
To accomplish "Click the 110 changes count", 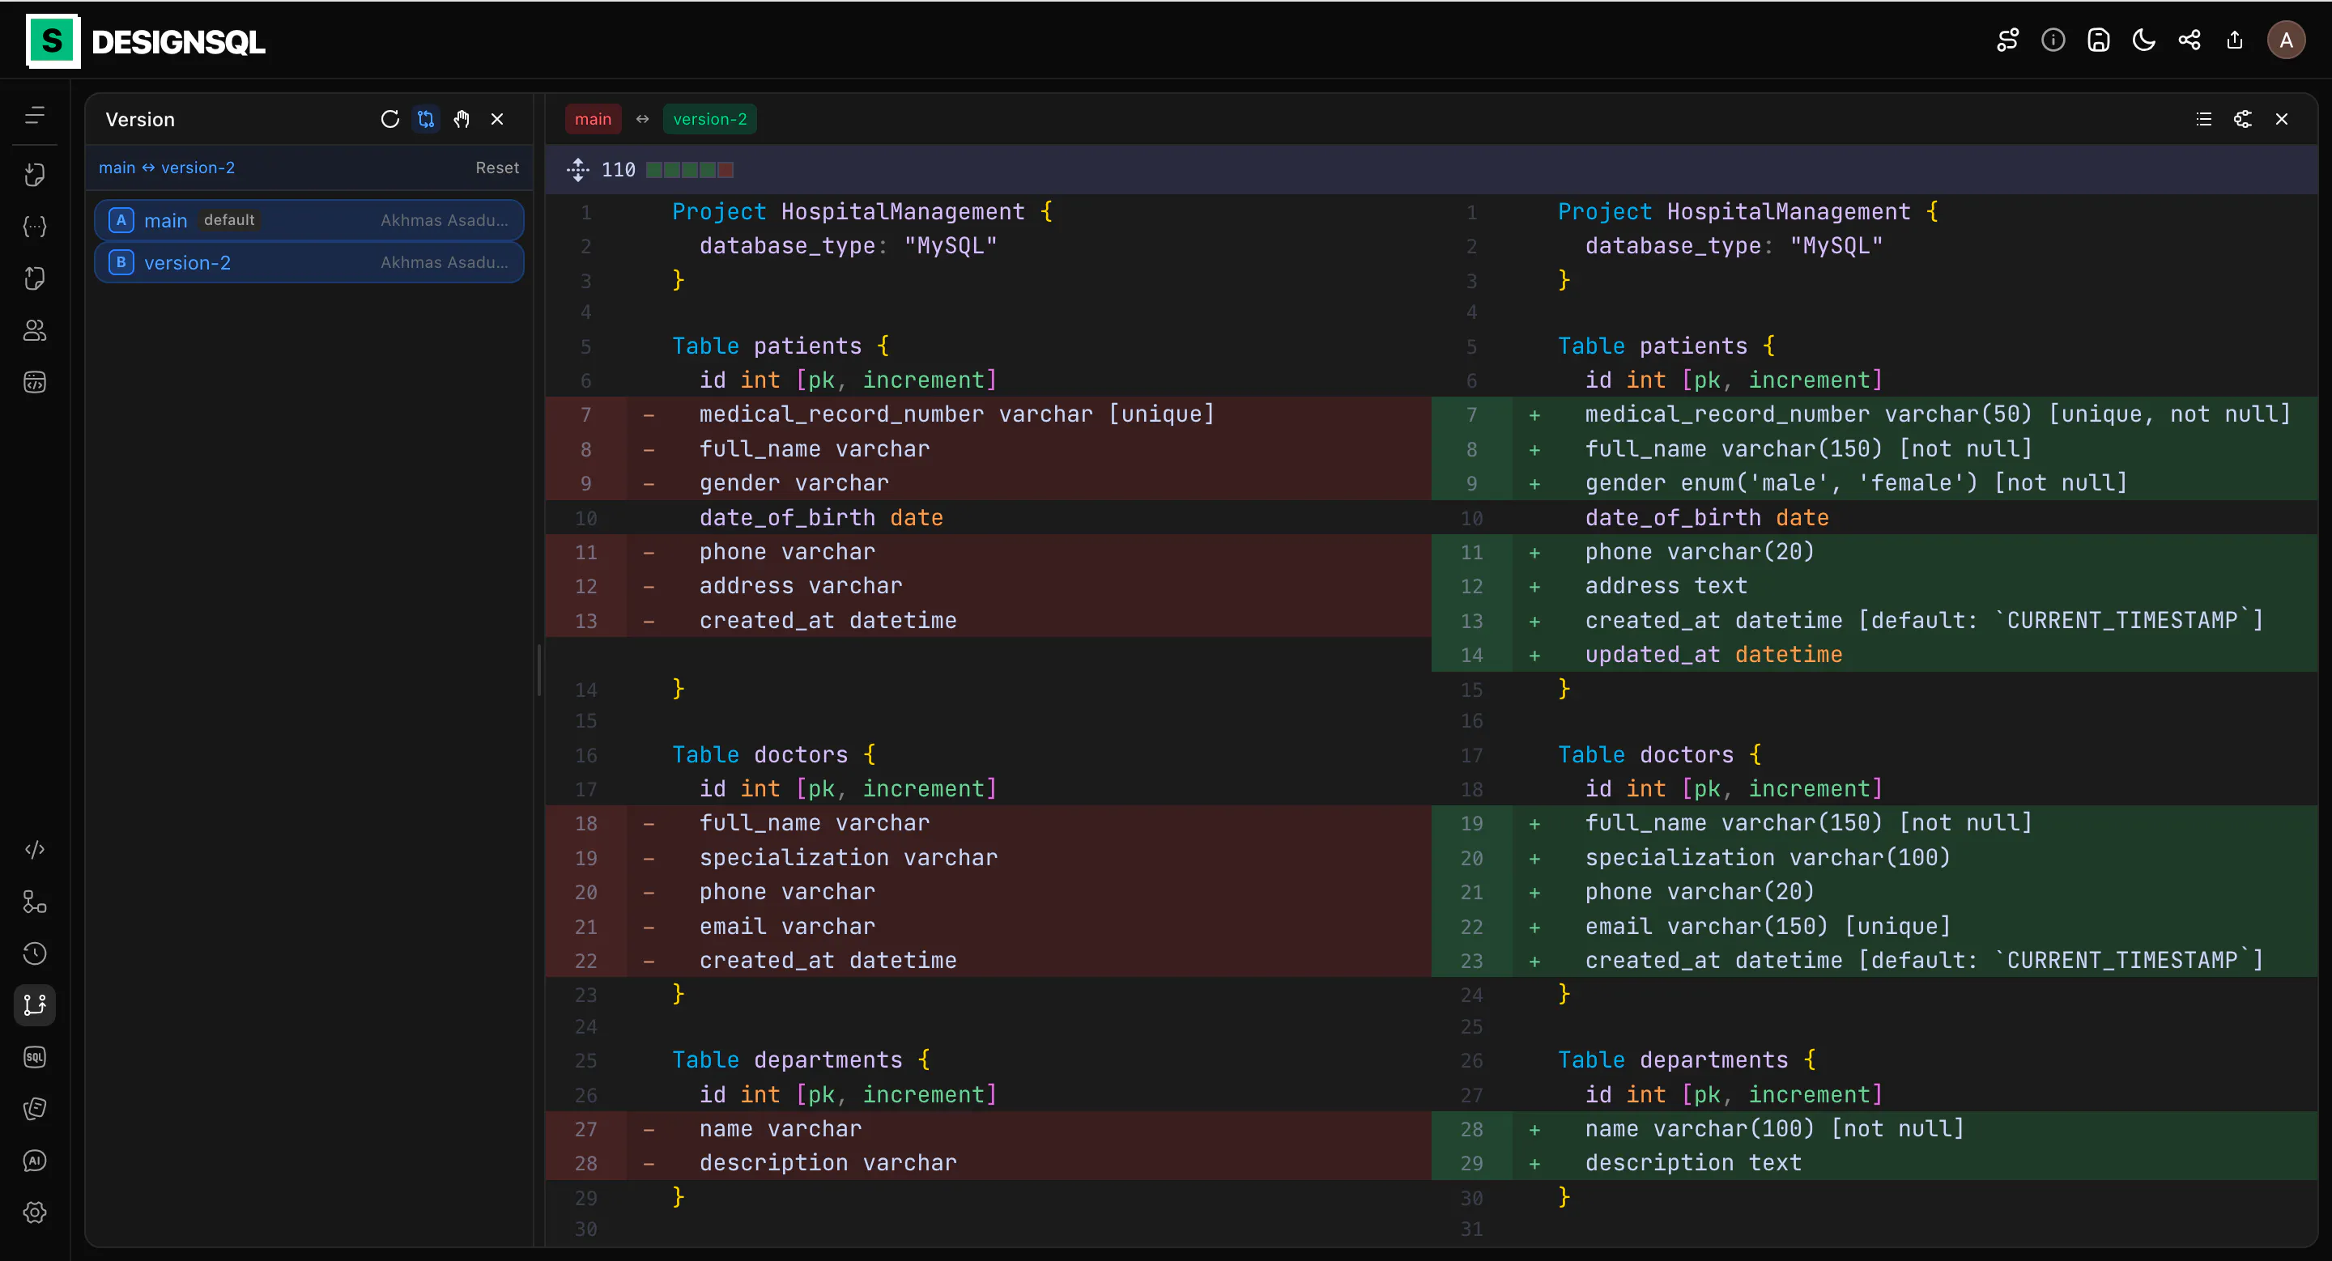I will [619, 169].
